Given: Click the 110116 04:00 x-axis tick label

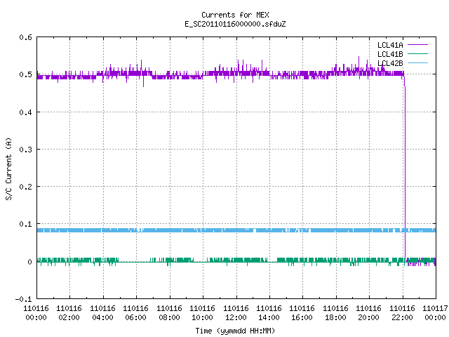Looking at the screenshot, I should pos(102,313).
